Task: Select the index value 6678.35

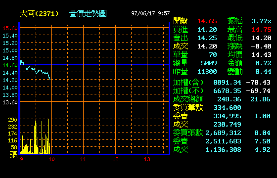Action: pos(227,91)
